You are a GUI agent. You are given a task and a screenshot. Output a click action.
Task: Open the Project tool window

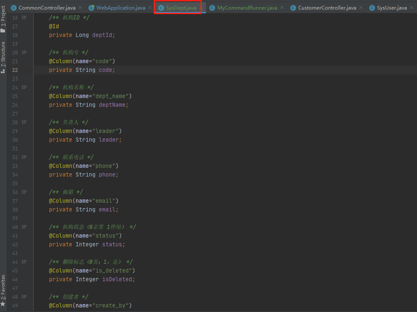pyautogui.click(x=3, y=19)
